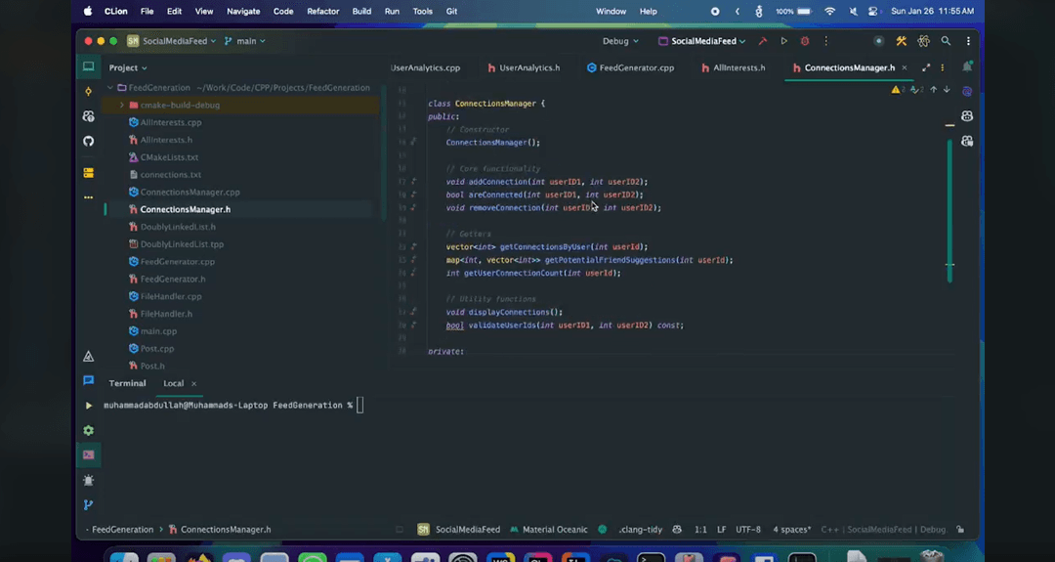
Task: Switch to the UserAnalytics.h tab
Action: (524, 68)
